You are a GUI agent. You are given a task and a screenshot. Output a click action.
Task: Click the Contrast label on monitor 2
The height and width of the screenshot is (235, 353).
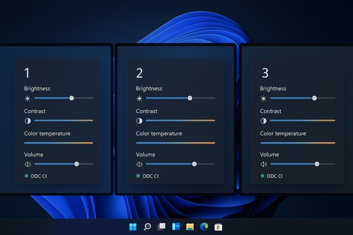146,111
